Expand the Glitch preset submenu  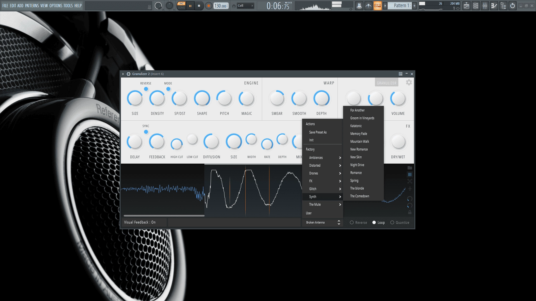322,189
